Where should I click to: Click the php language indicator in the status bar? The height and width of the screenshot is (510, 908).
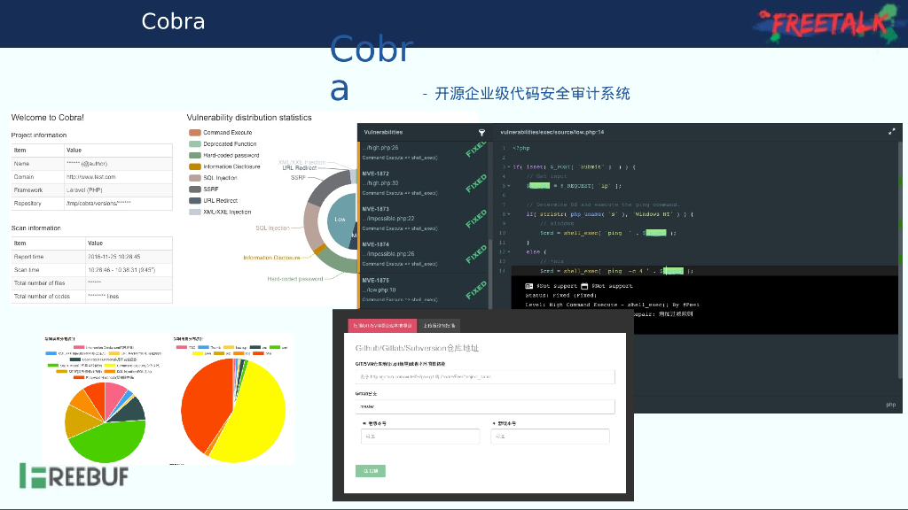coord(891,404)
